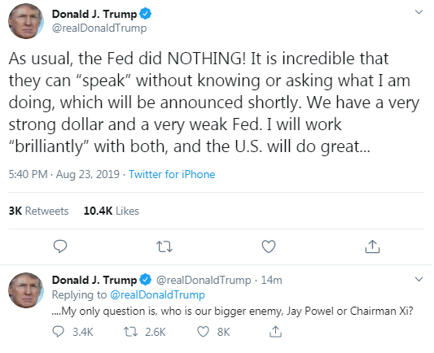The image size is (434, 353).
Task: Click the reply icon under main tweet
Action: 60,246
